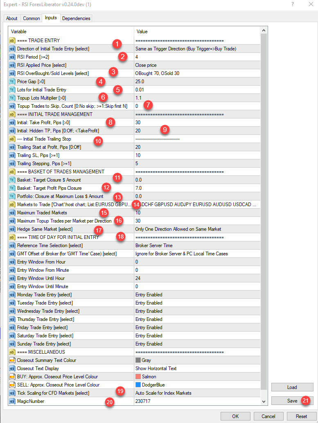Click the Help question mark in title bar
Image resolution: width=318 pixels, height=423 pixels.
(x=292, y=5)
